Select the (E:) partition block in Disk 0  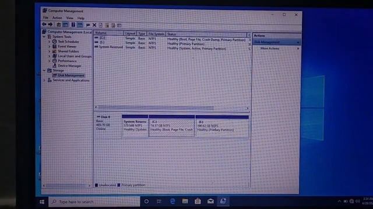pyautogui.click(x=222, y=127)
